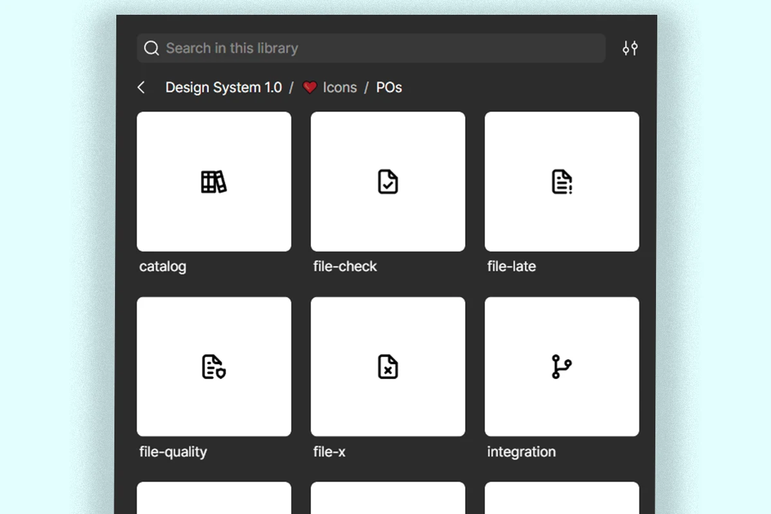
Task: Select the file-quality shield icon
Action: [x=214, y=367]
